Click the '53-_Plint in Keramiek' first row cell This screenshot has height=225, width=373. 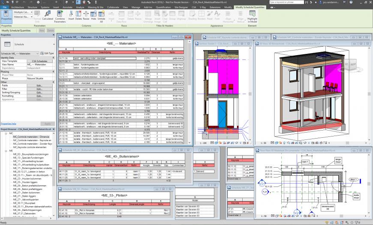click(x=89, y=210)
